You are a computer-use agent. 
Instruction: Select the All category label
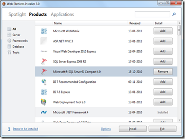pos(14,29)
